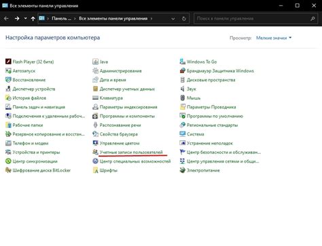Open the Шифрование диска BitLocker icon
The width and height of the screenshot is (322, 246).
(8, 170)
